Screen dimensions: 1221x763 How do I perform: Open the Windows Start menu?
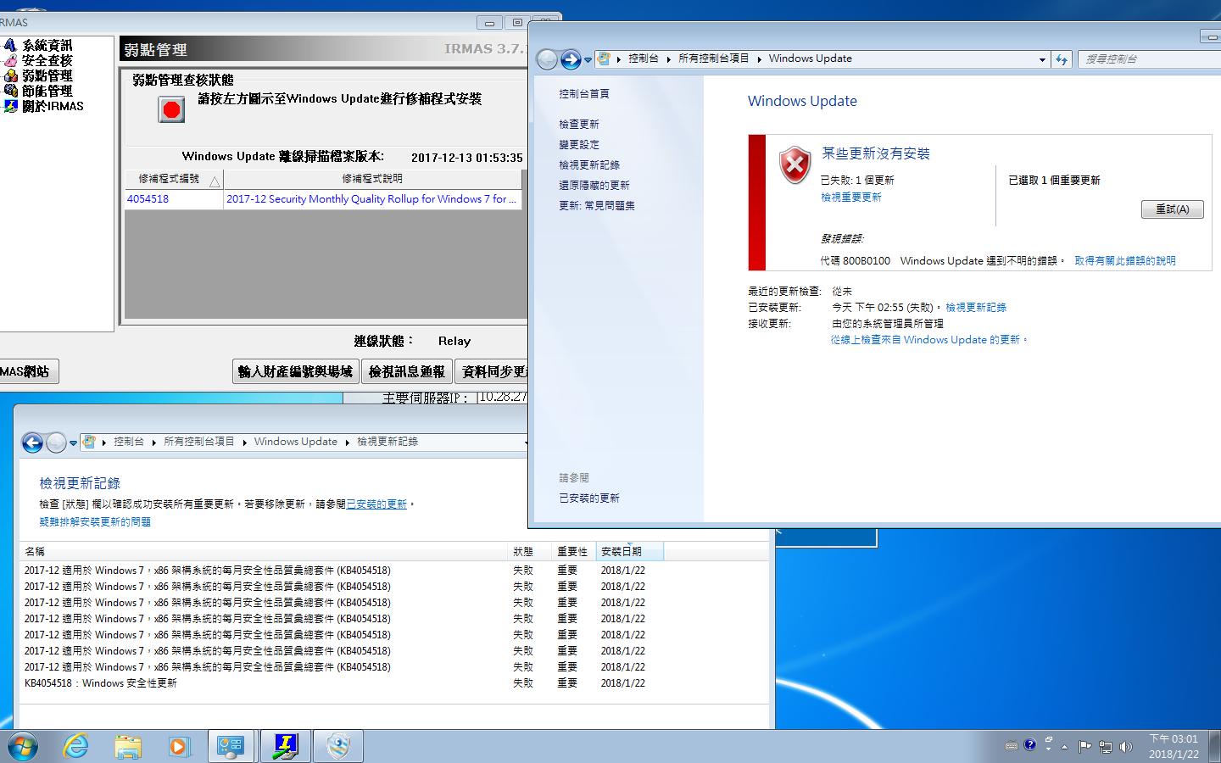[22, 747]
